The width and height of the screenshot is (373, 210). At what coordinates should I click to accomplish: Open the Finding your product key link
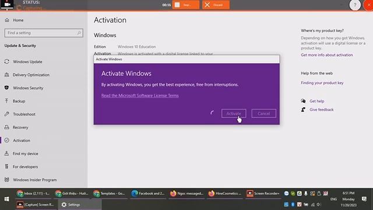322,83
